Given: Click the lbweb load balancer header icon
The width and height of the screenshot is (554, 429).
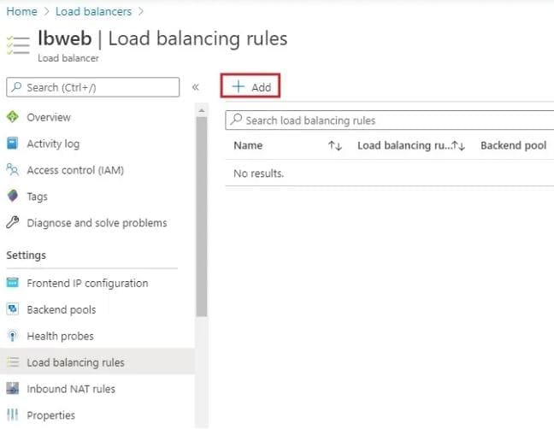Looking at the screenshot, I should pyautogui.click(x=18, y=45).
